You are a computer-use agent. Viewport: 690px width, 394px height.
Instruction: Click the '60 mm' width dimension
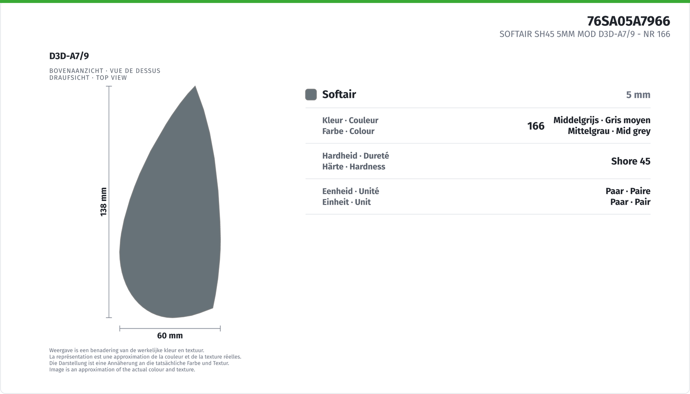pyautogui.click(x=170, y=335)
